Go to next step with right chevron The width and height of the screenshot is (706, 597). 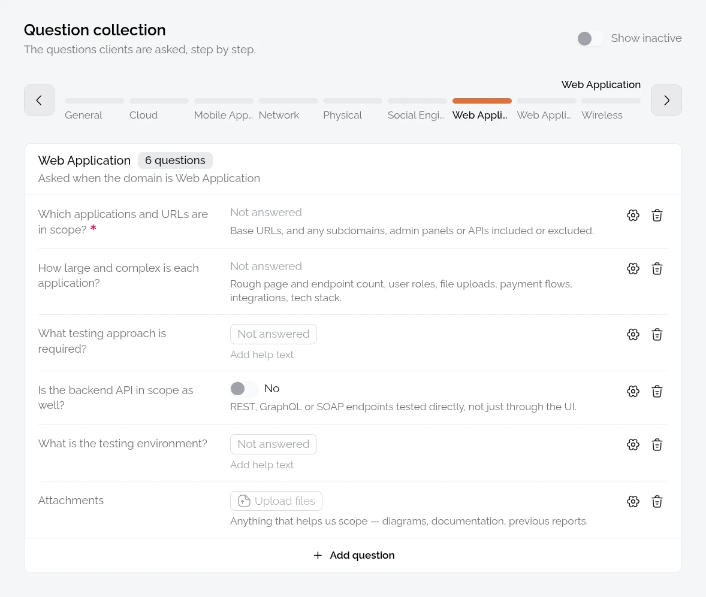[666, 100]
